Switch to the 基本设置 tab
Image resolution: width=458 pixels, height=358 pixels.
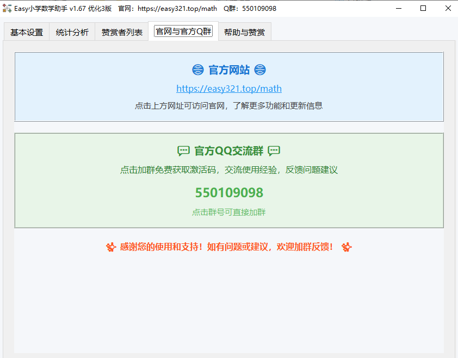[x=27, y=32]
